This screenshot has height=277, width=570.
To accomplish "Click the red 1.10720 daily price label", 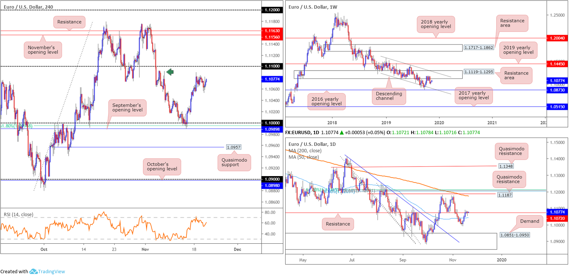I will click(557, 218).
